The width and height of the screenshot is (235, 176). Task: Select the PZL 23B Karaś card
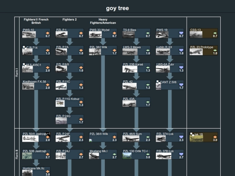[x=136, y=68]
